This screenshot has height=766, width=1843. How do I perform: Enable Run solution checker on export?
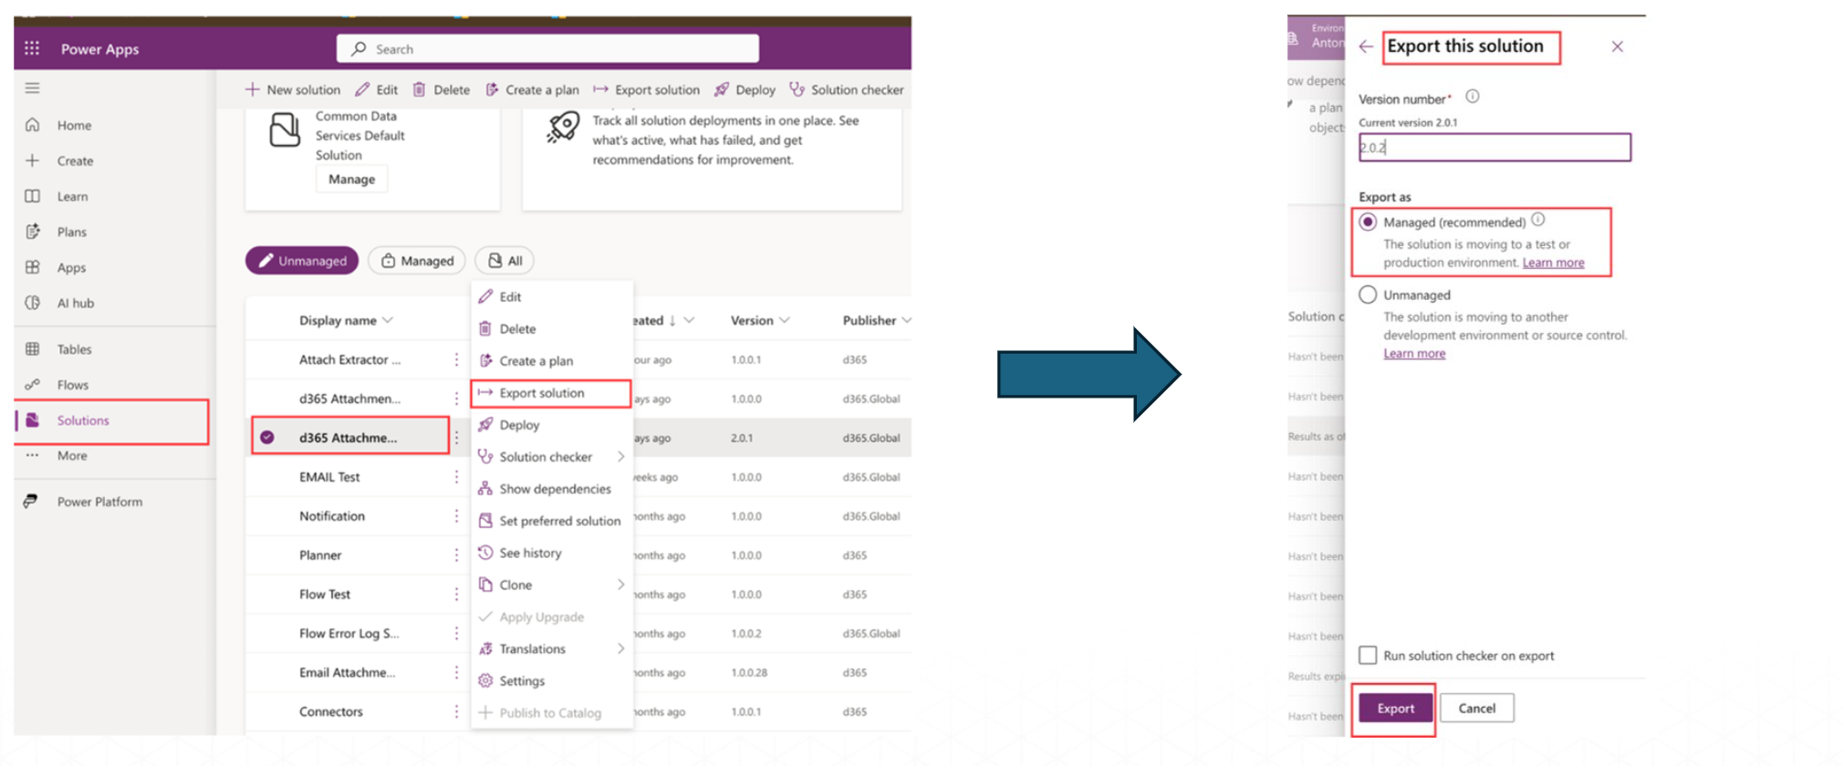coord(1368,656)
